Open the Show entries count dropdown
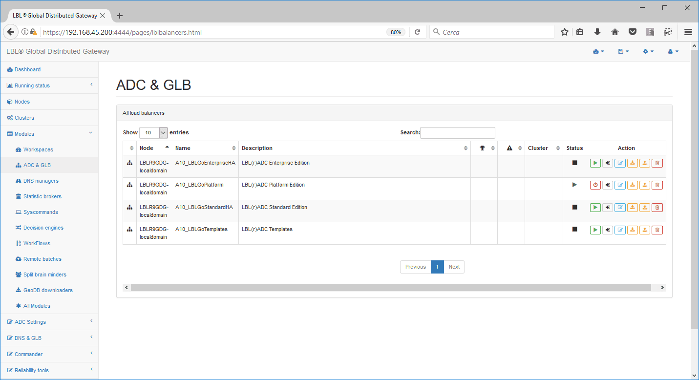The image size is (699, 380). [153, 132]
